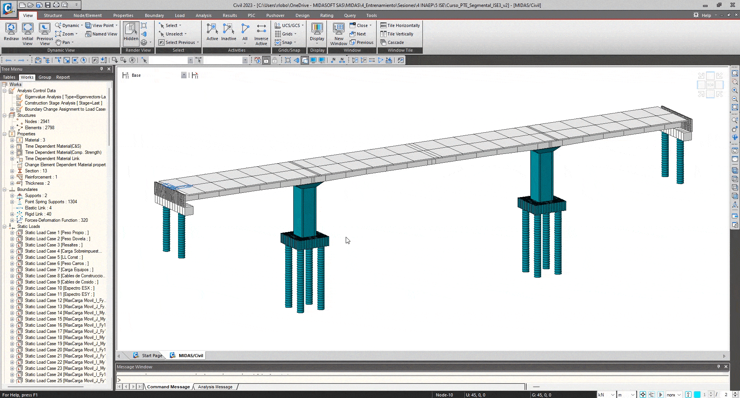Collapse the Boundaries tree node
740x398 pixels.
click(5, 189)
